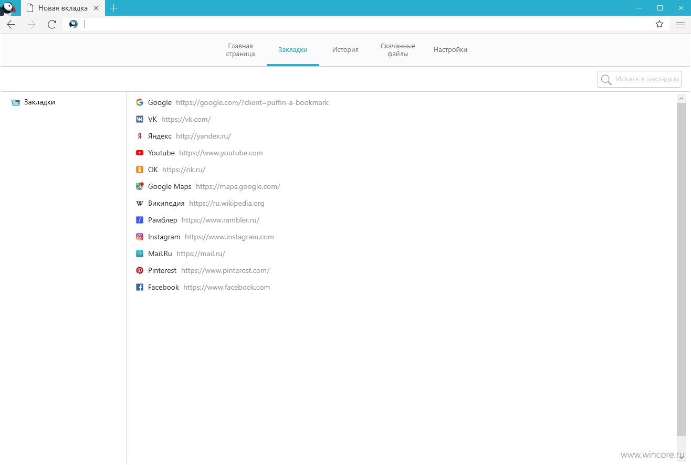This screenshot has height=465, width=691.
Task: Click the Википедия favicon
Action: click(140, 203)
